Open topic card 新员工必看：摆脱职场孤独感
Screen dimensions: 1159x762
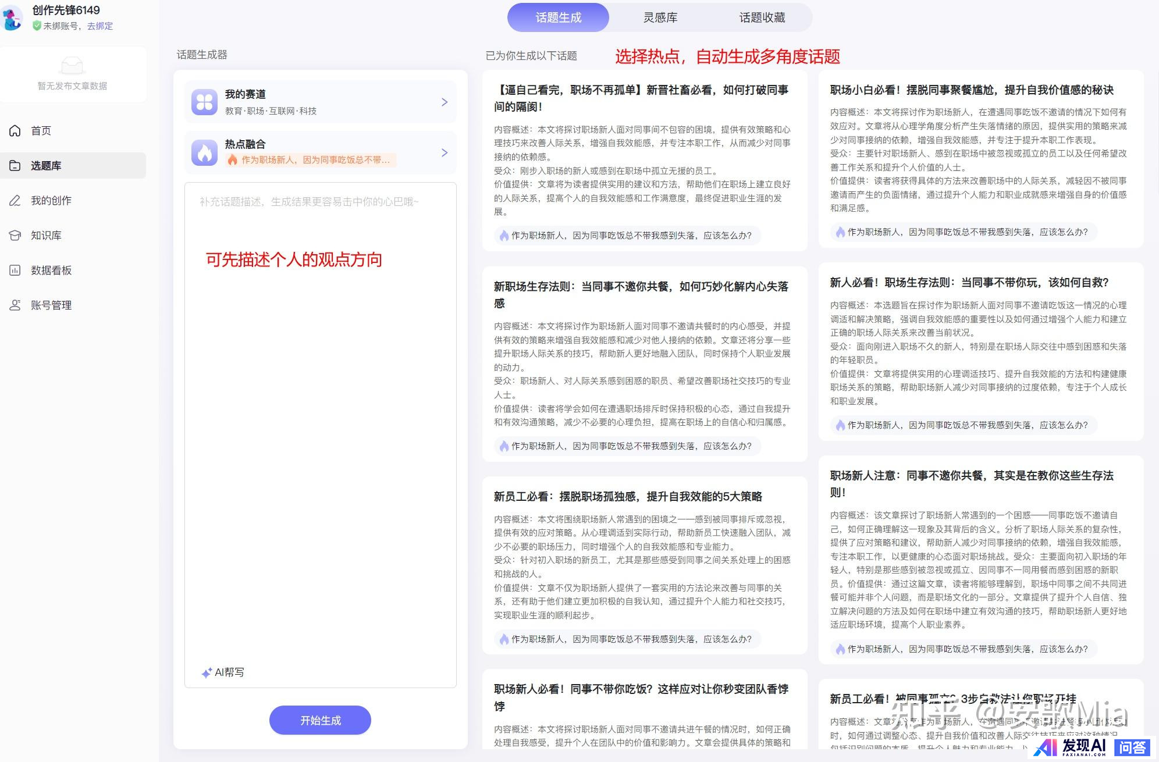(628, 496)
